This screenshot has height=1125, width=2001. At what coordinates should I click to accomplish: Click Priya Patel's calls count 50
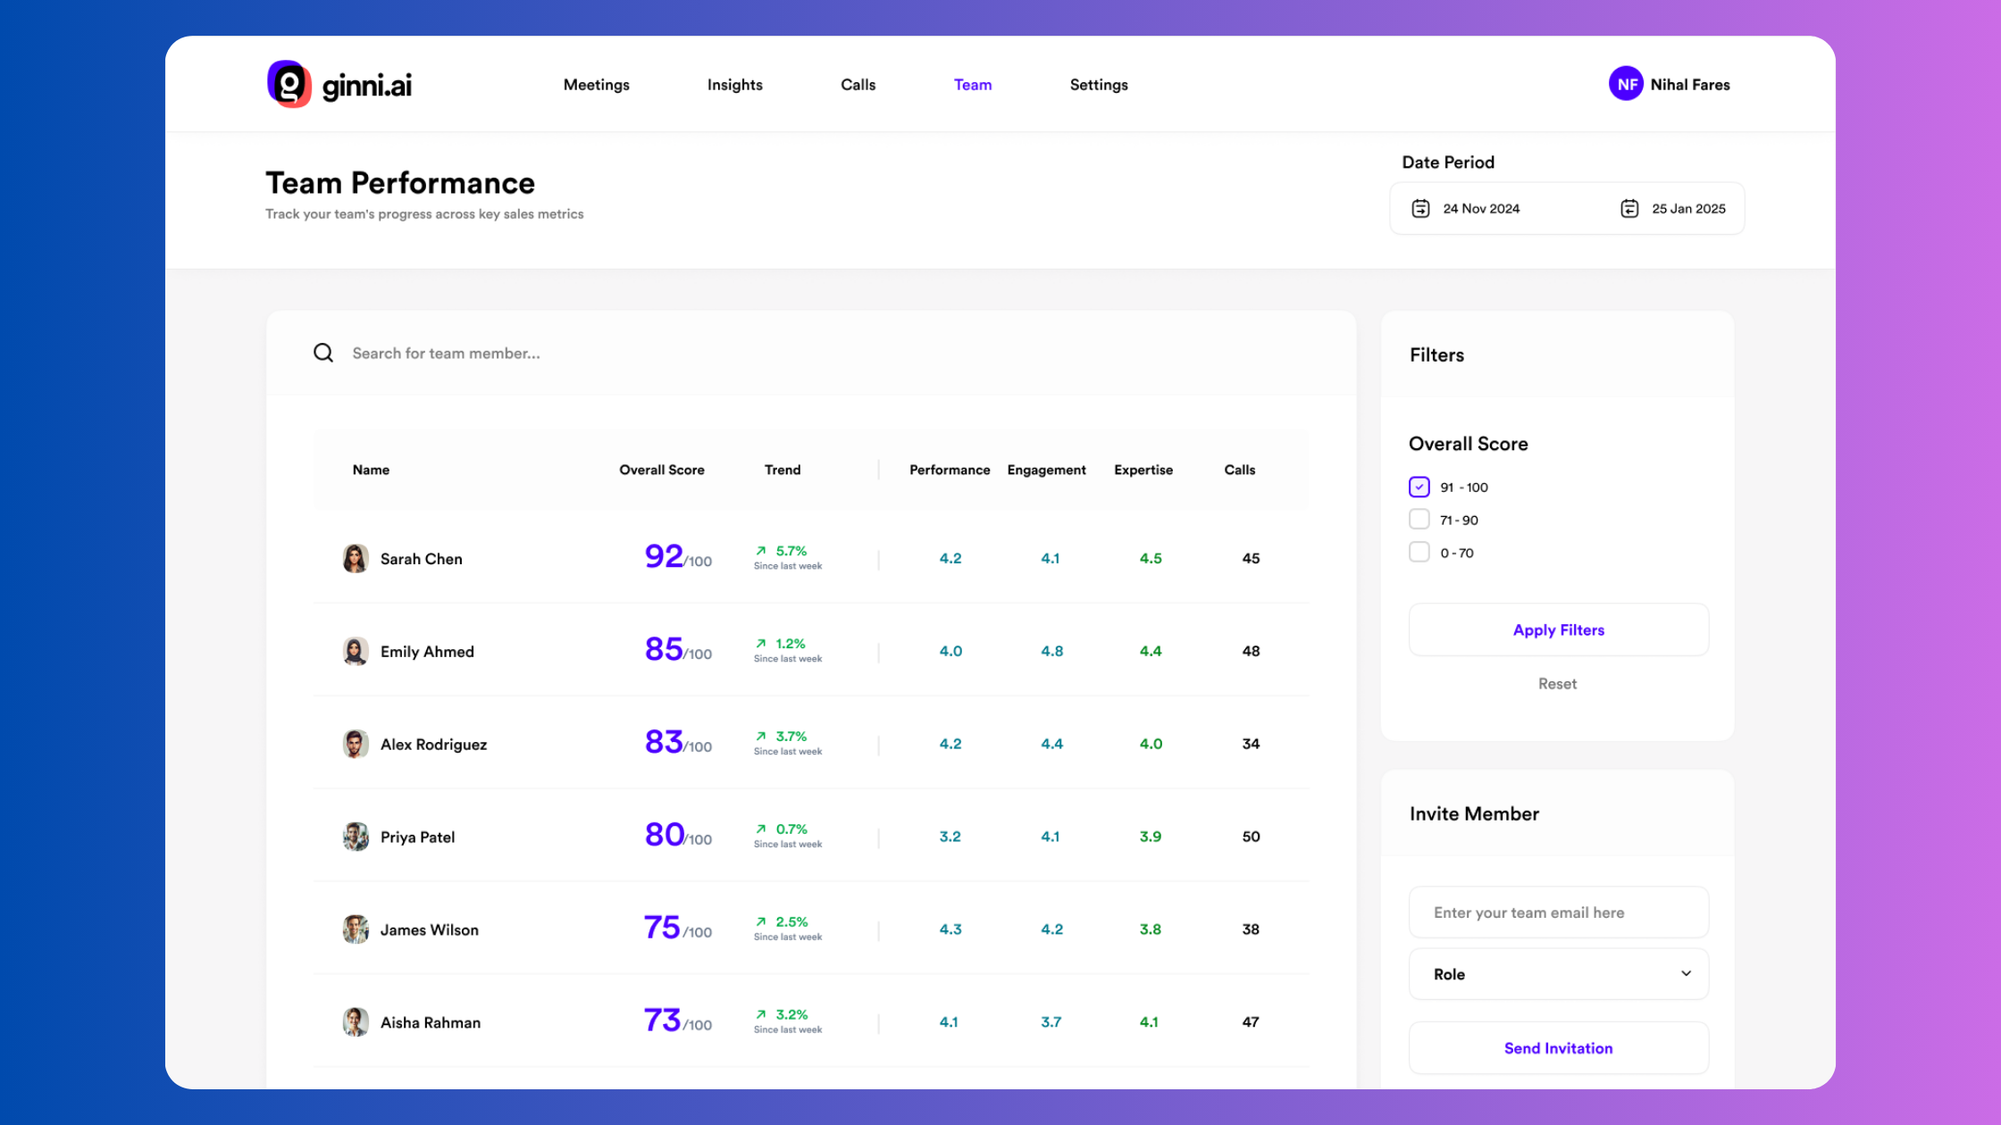[1251, 837]
